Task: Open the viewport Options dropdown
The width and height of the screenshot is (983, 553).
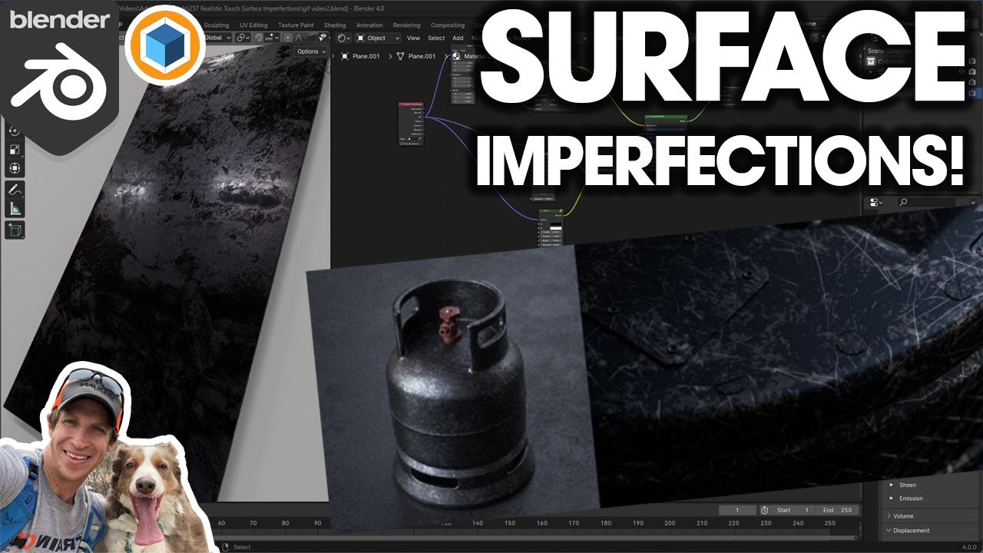Action: 311,51
